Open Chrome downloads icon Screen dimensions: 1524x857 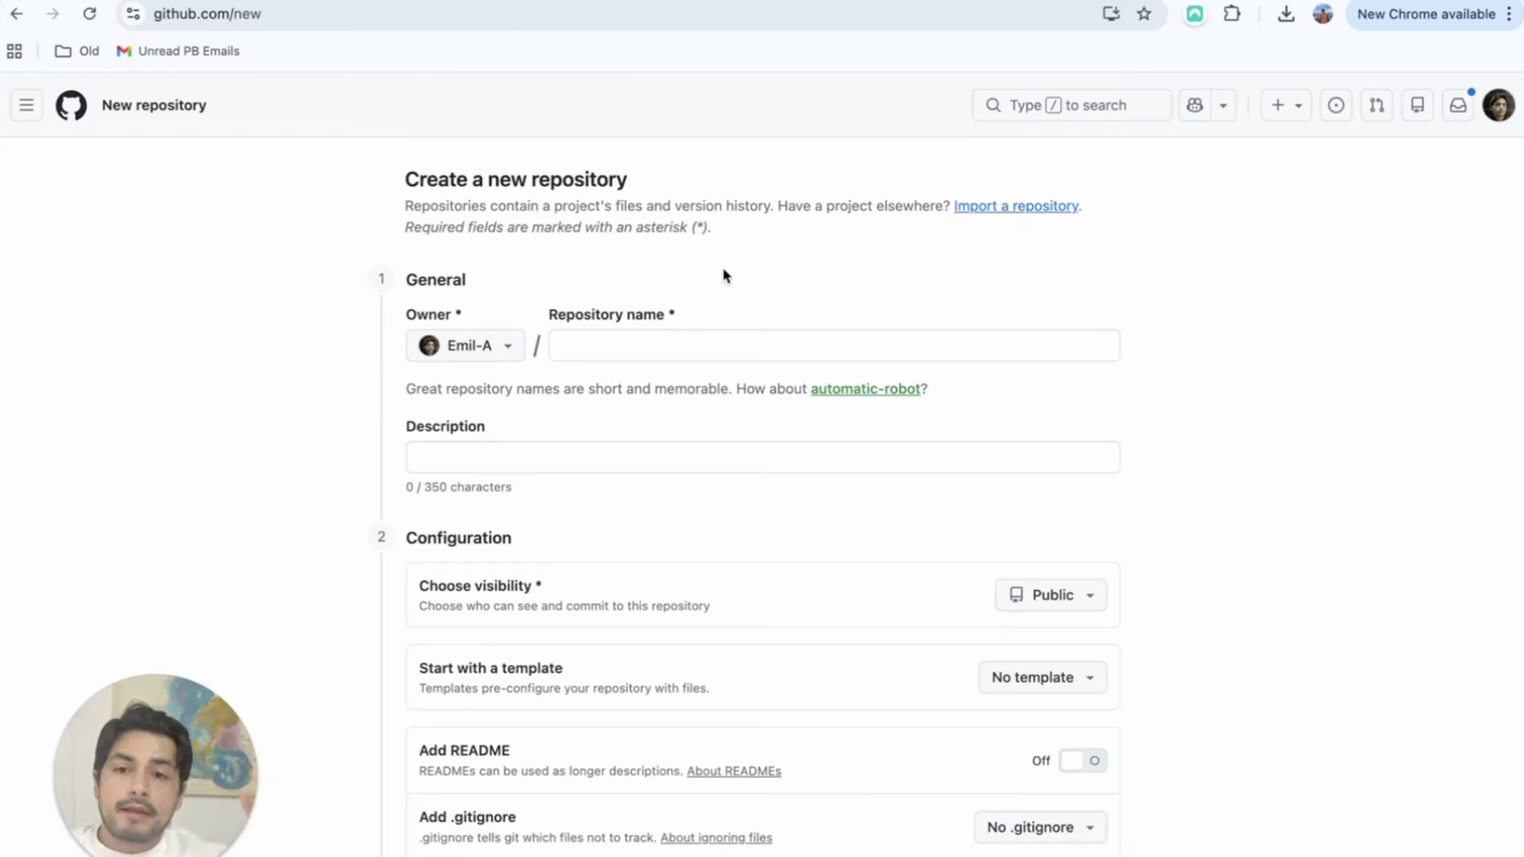[1286, 14]
